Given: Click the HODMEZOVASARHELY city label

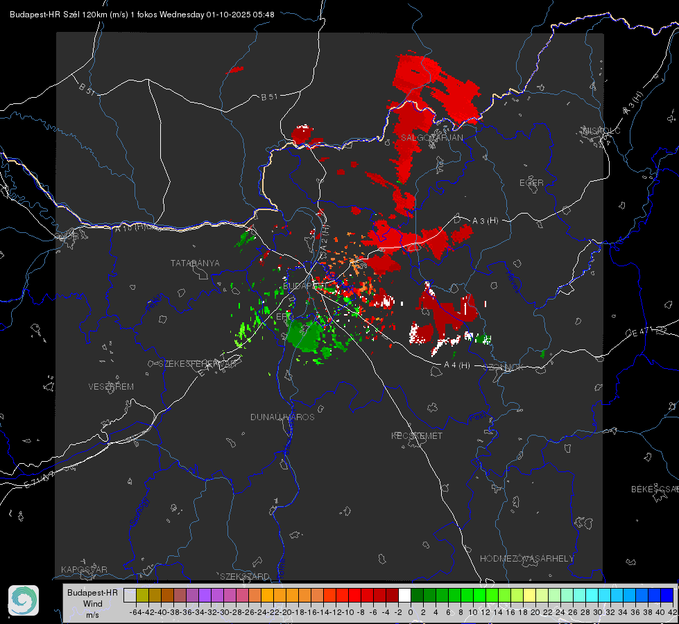Looking at the screenshot, I should (526, 559).
